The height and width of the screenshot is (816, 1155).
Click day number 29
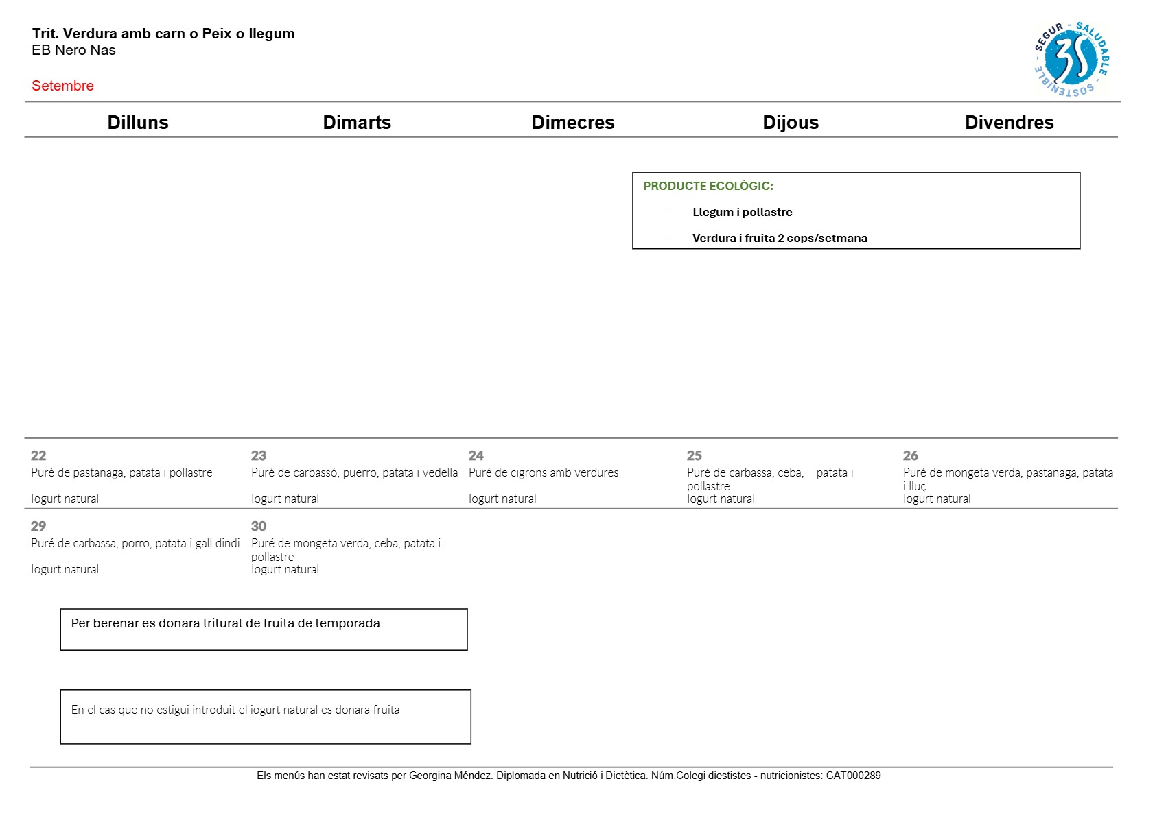pos(38,526)
